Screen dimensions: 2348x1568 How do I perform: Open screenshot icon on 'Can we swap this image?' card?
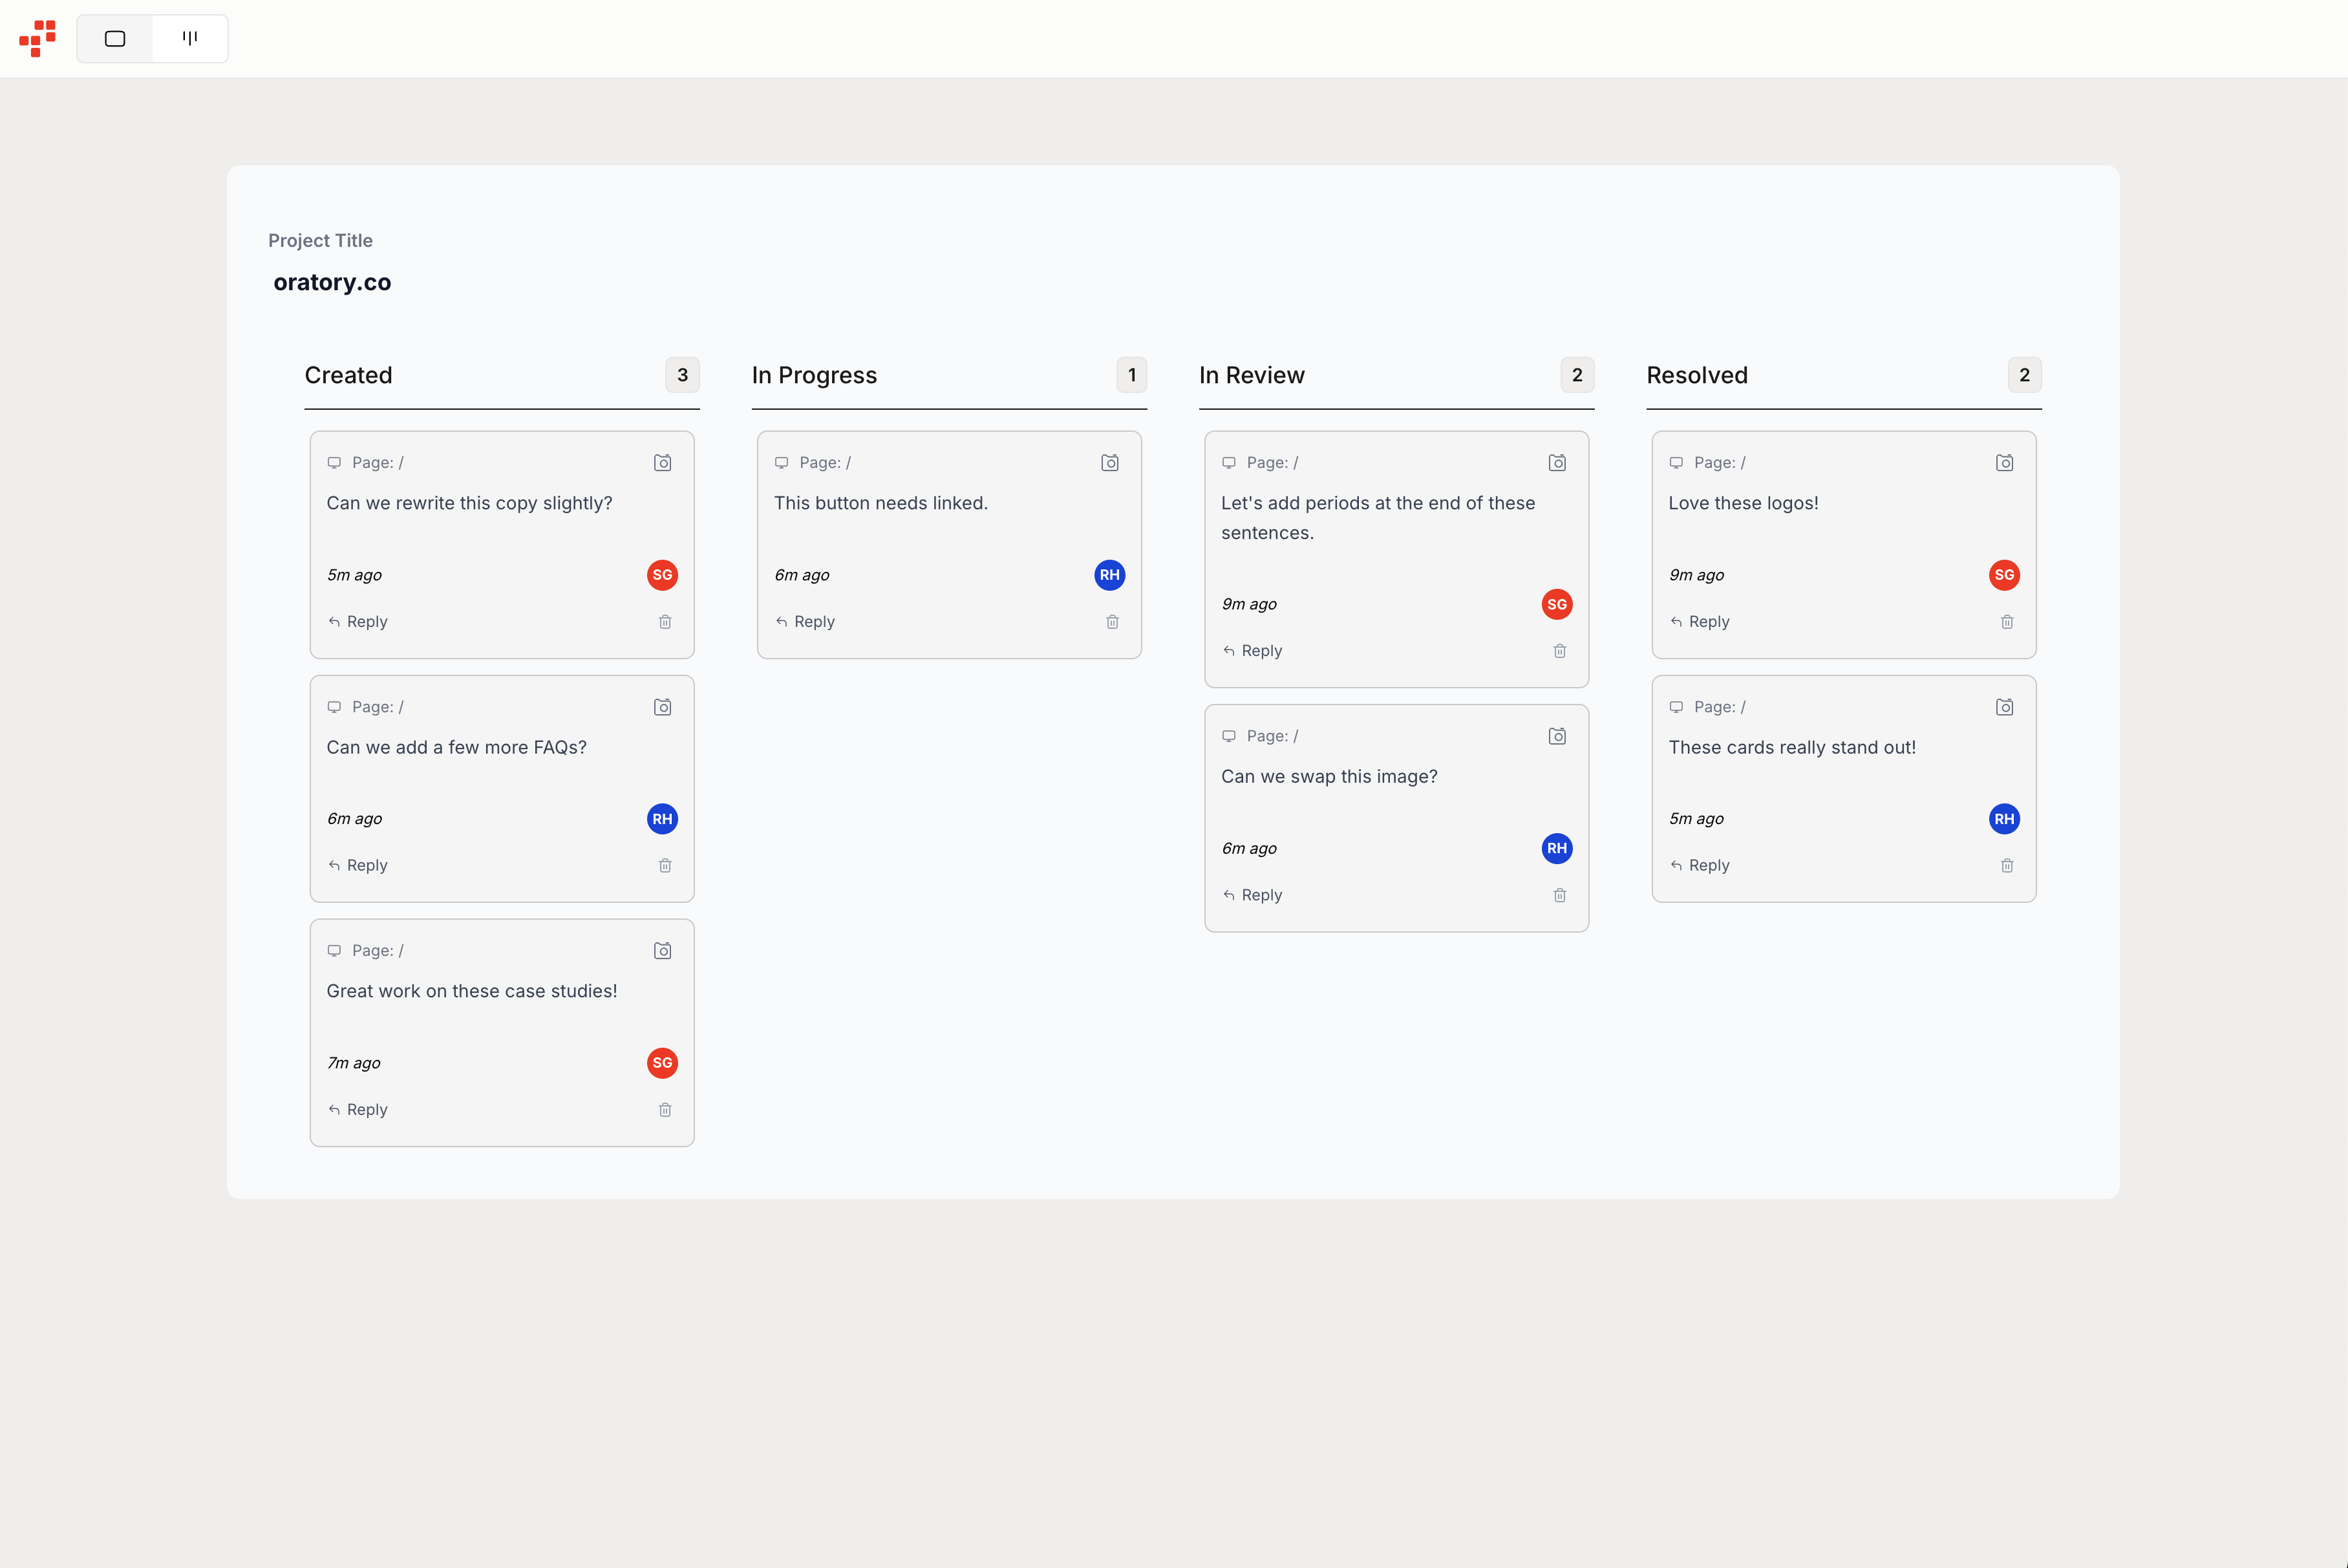pyautogui.click(x=1557, y=737)
